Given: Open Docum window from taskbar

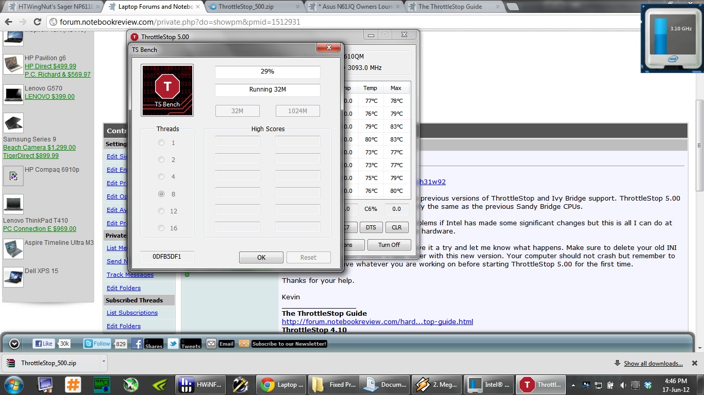Looking at the screenshot, I should [x=384, y=384].
